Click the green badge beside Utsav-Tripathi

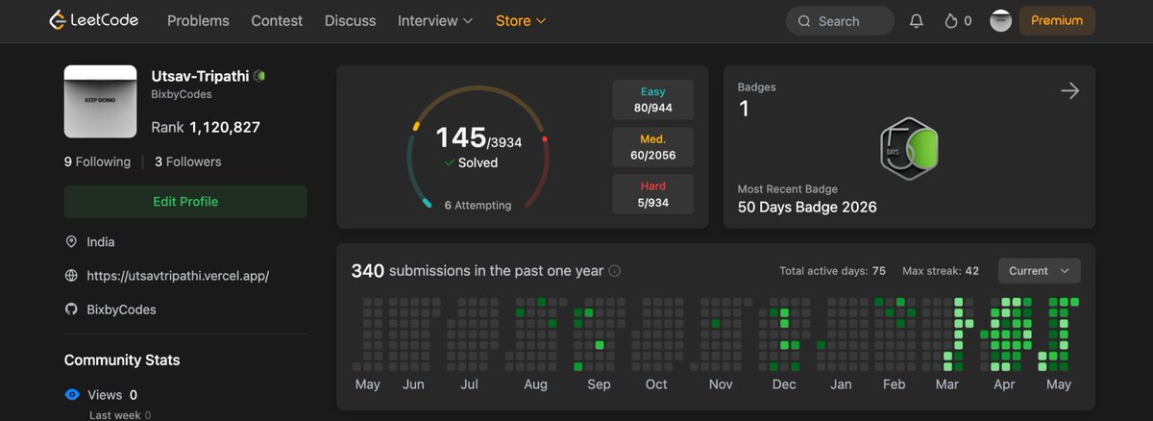point(259,75)
